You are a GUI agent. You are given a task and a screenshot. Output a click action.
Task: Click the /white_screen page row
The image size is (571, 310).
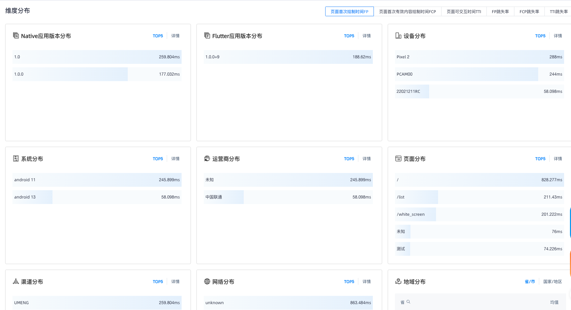[480, 214]
